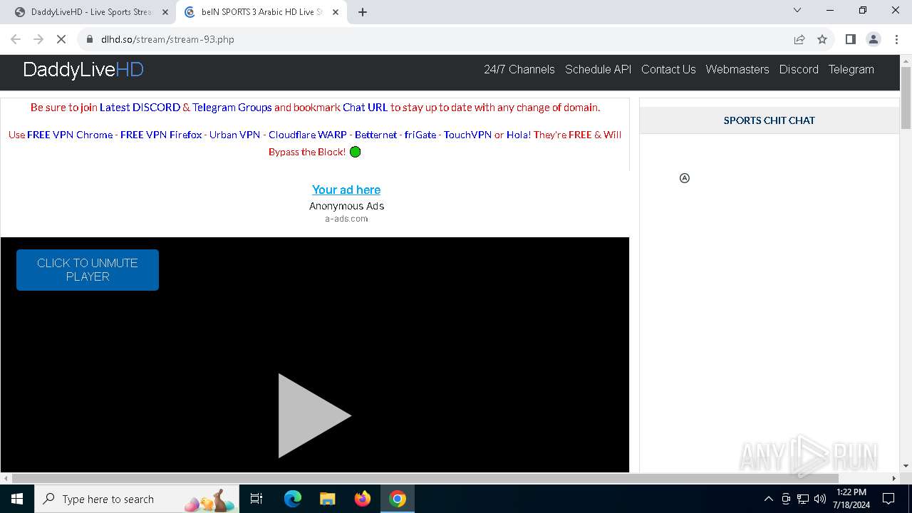Click to unmute player button

pyautogui.click(x=88, y=270)
